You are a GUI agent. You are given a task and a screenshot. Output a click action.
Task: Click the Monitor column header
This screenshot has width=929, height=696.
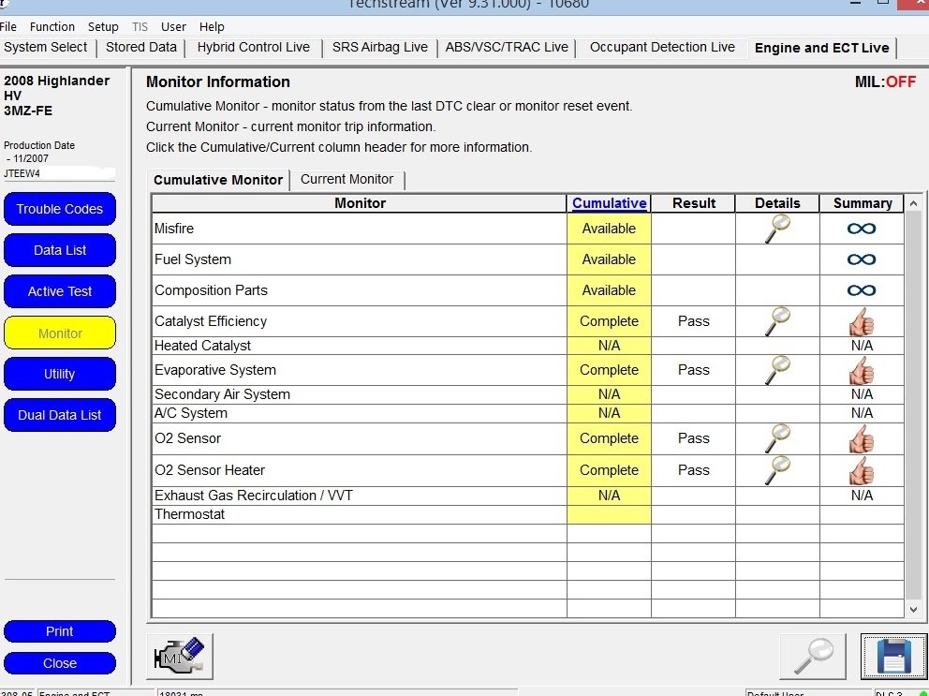pyautogui.click(x=360, y=203)
